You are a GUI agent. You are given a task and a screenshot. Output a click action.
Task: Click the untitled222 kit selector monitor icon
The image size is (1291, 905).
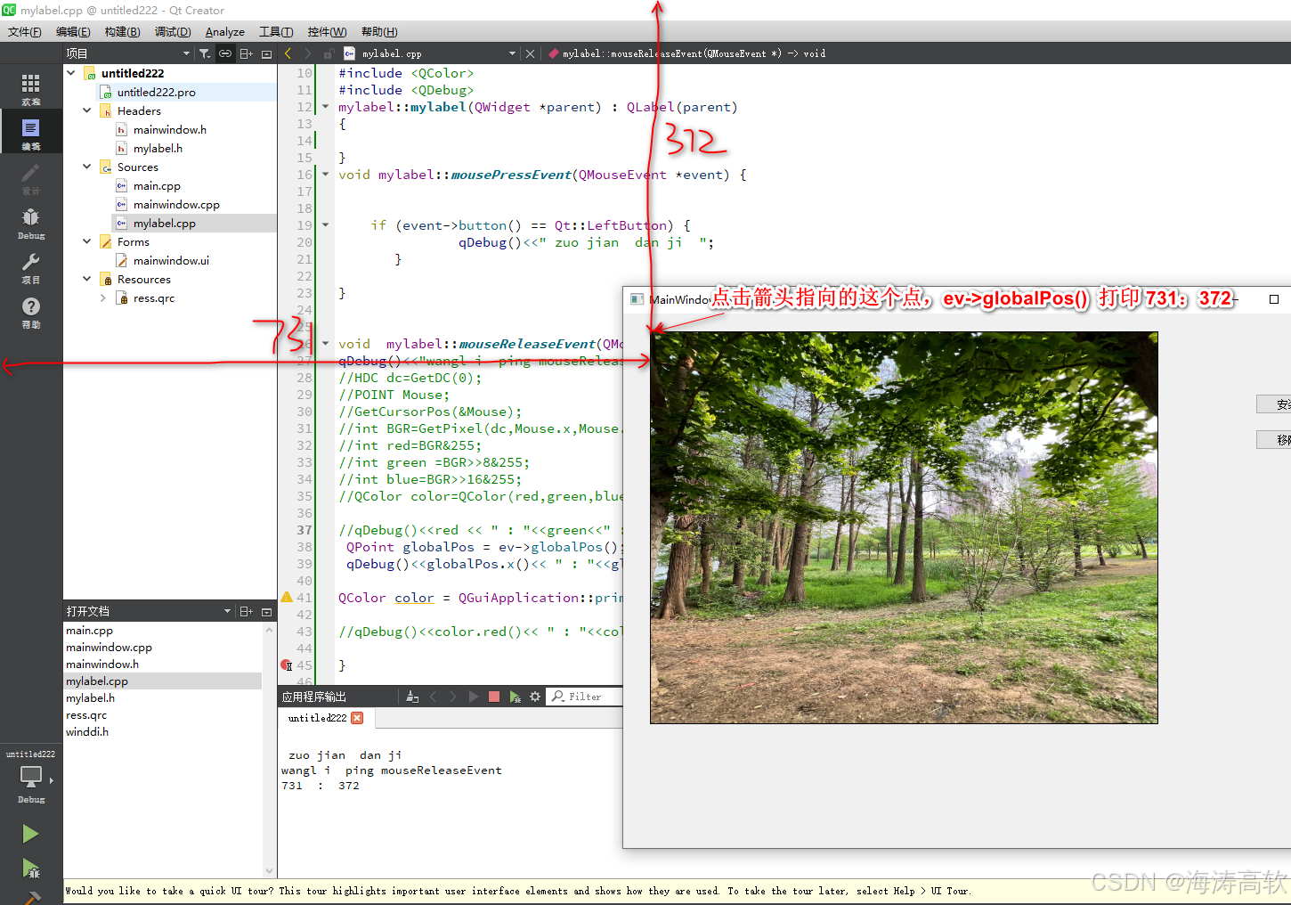click(31, 777)
